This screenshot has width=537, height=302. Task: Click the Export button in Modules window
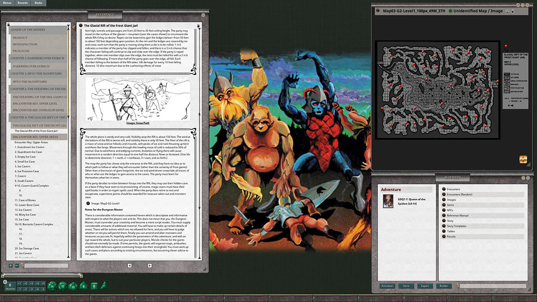click(x=425, y=286)
